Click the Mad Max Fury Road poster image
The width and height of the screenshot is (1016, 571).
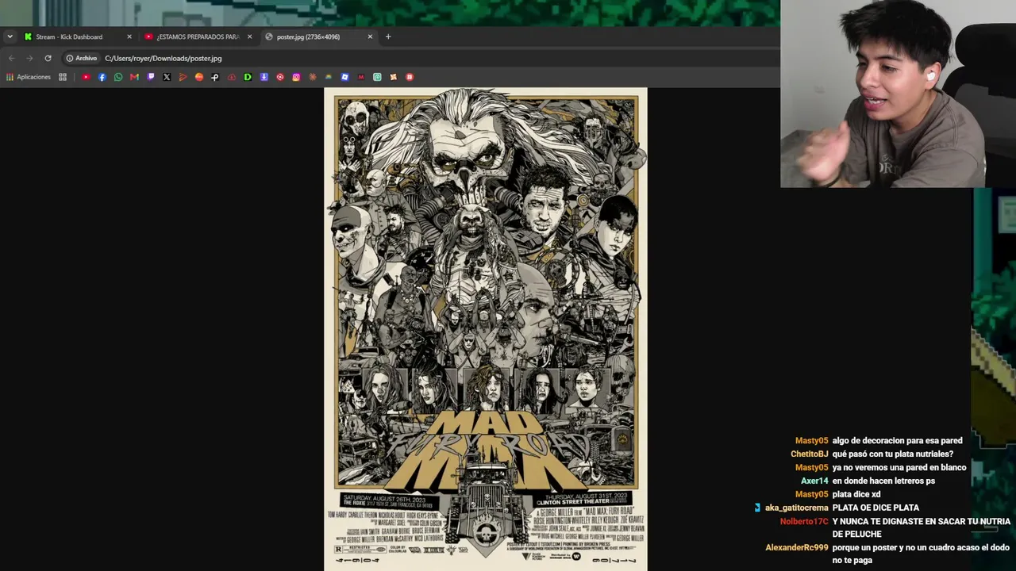pos(486,329)
